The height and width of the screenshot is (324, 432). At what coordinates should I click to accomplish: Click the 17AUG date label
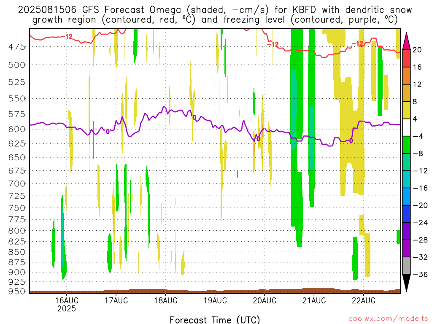click(116, 300)
